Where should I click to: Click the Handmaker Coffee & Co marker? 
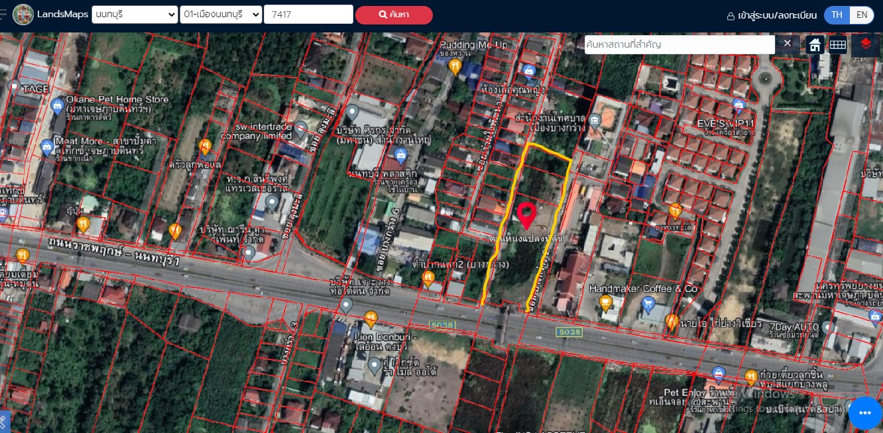[605, 303]
